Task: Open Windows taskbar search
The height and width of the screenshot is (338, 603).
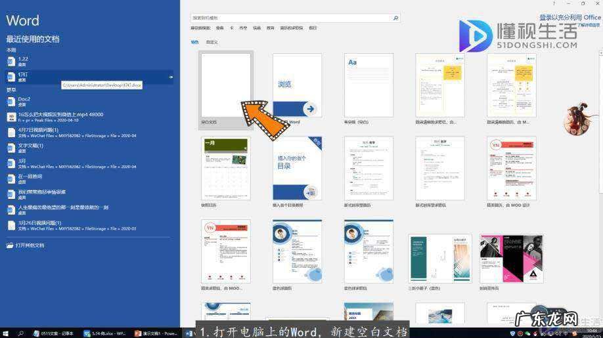Action: pos(21,333)
